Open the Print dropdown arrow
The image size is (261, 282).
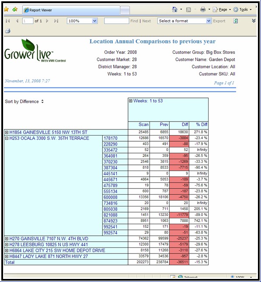click(x=209, y=9)
